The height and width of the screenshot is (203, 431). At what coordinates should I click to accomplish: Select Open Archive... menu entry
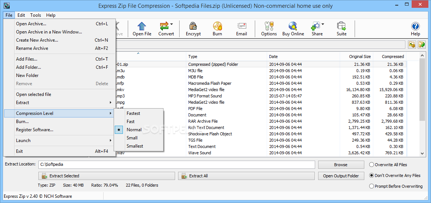point(59,24)
